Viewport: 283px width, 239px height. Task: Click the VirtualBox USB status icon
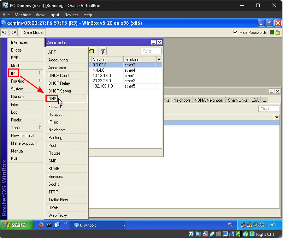tap(212, 234)
